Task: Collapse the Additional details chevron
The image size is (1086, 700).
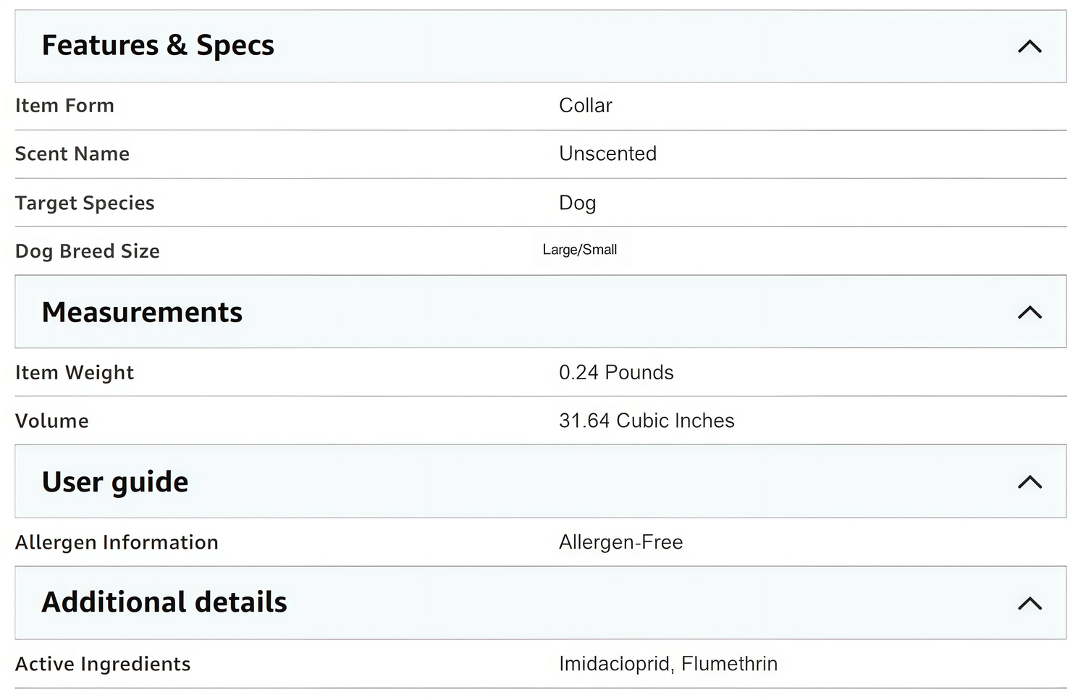Action: tap(1029, 604)
